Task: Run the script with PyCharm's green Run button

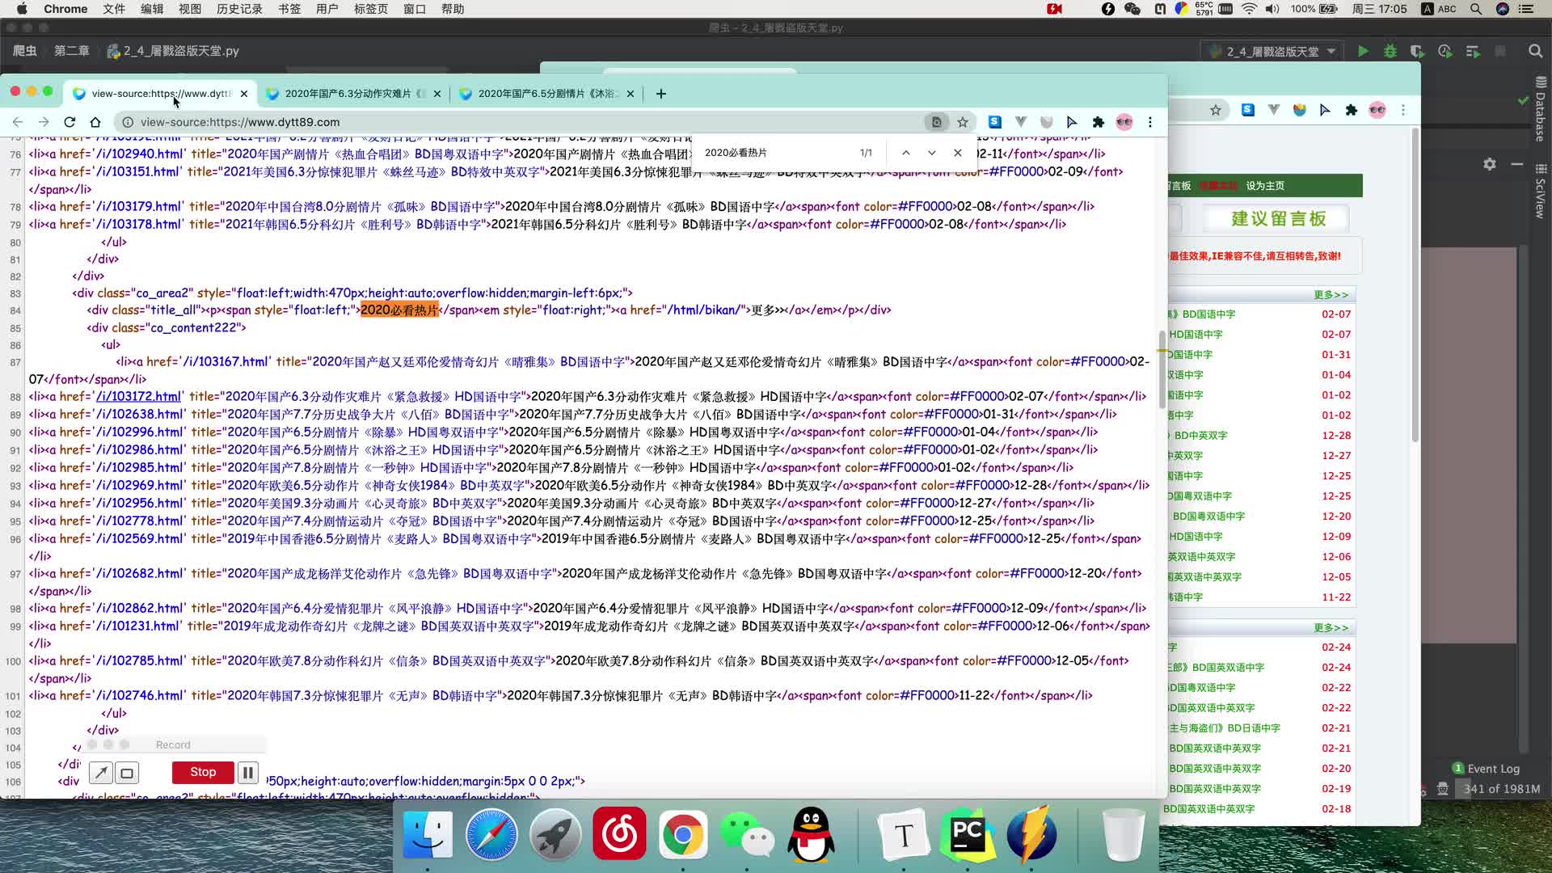Action: click(x=1363, y=51)
